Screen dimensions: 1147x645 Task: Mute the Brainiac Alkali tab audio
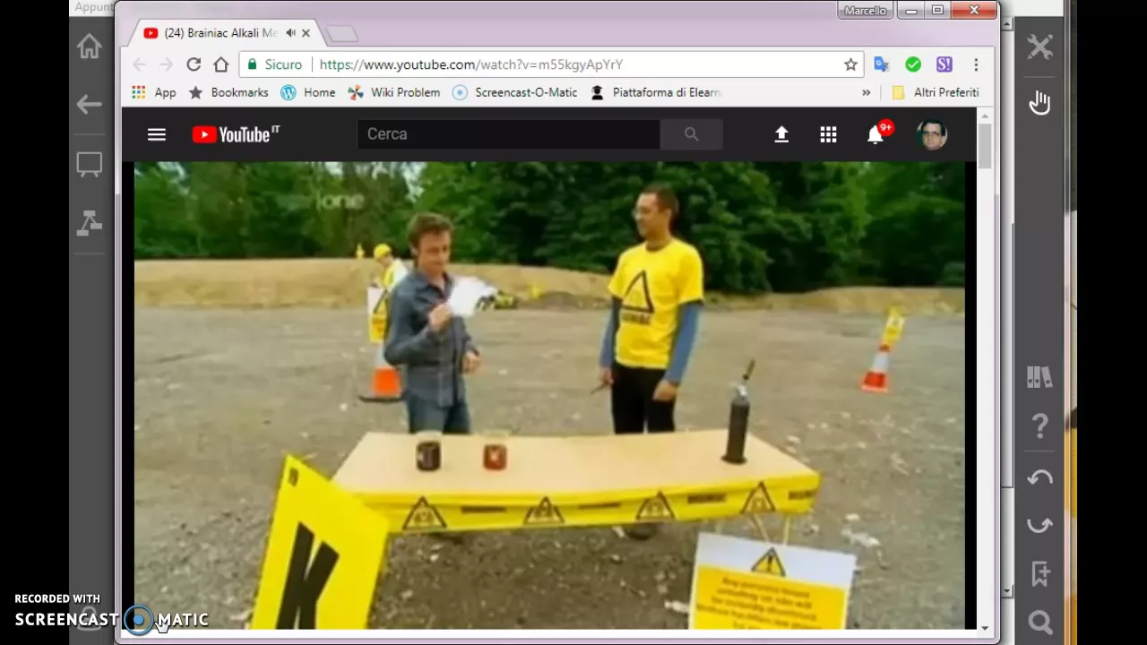point(290,33)
